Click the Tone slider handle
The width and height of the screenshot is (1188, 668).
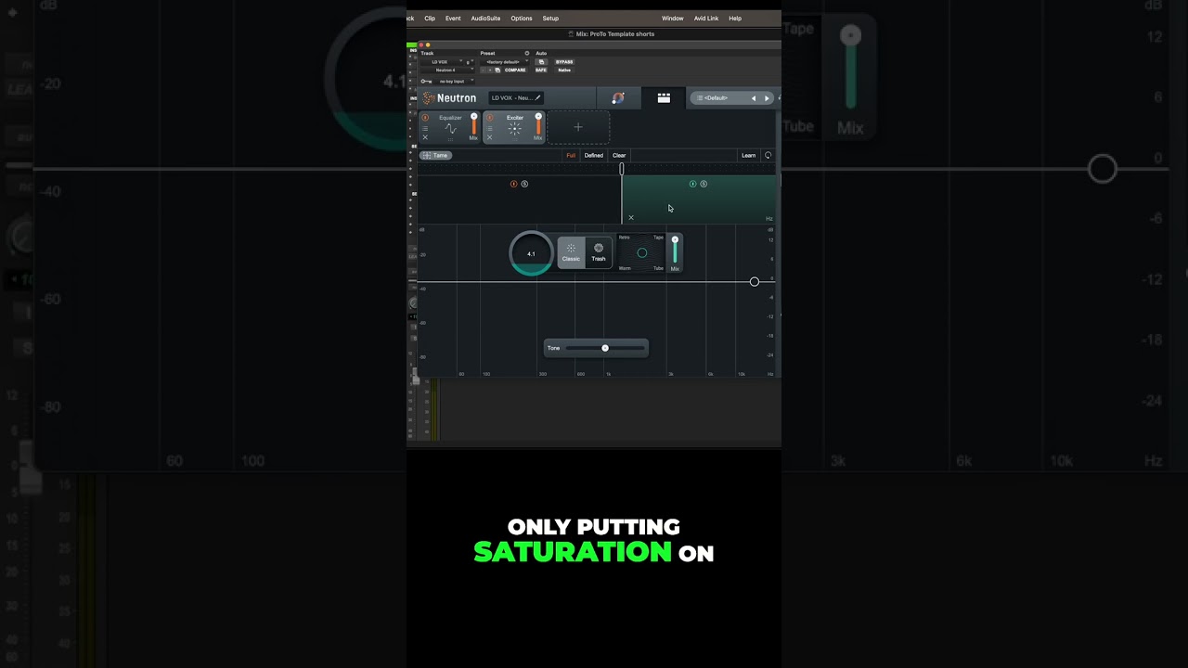click(x=605, y=348)
